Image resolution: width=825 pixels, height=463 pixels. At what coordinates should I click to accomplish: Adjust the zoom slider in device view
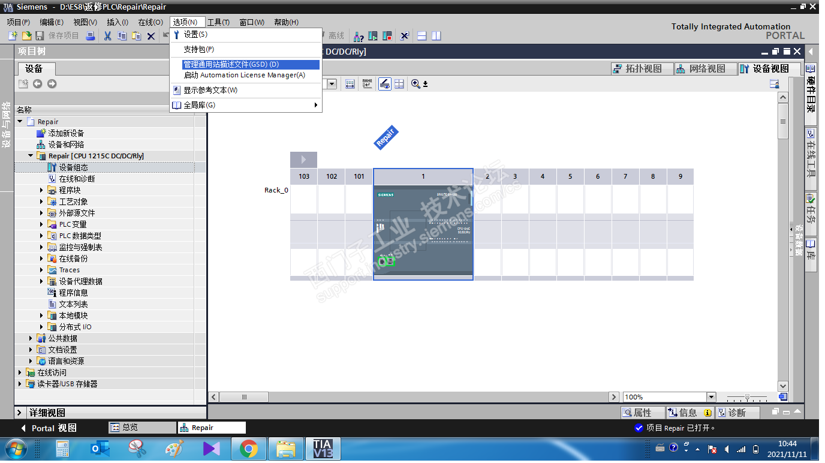point(746,397)
